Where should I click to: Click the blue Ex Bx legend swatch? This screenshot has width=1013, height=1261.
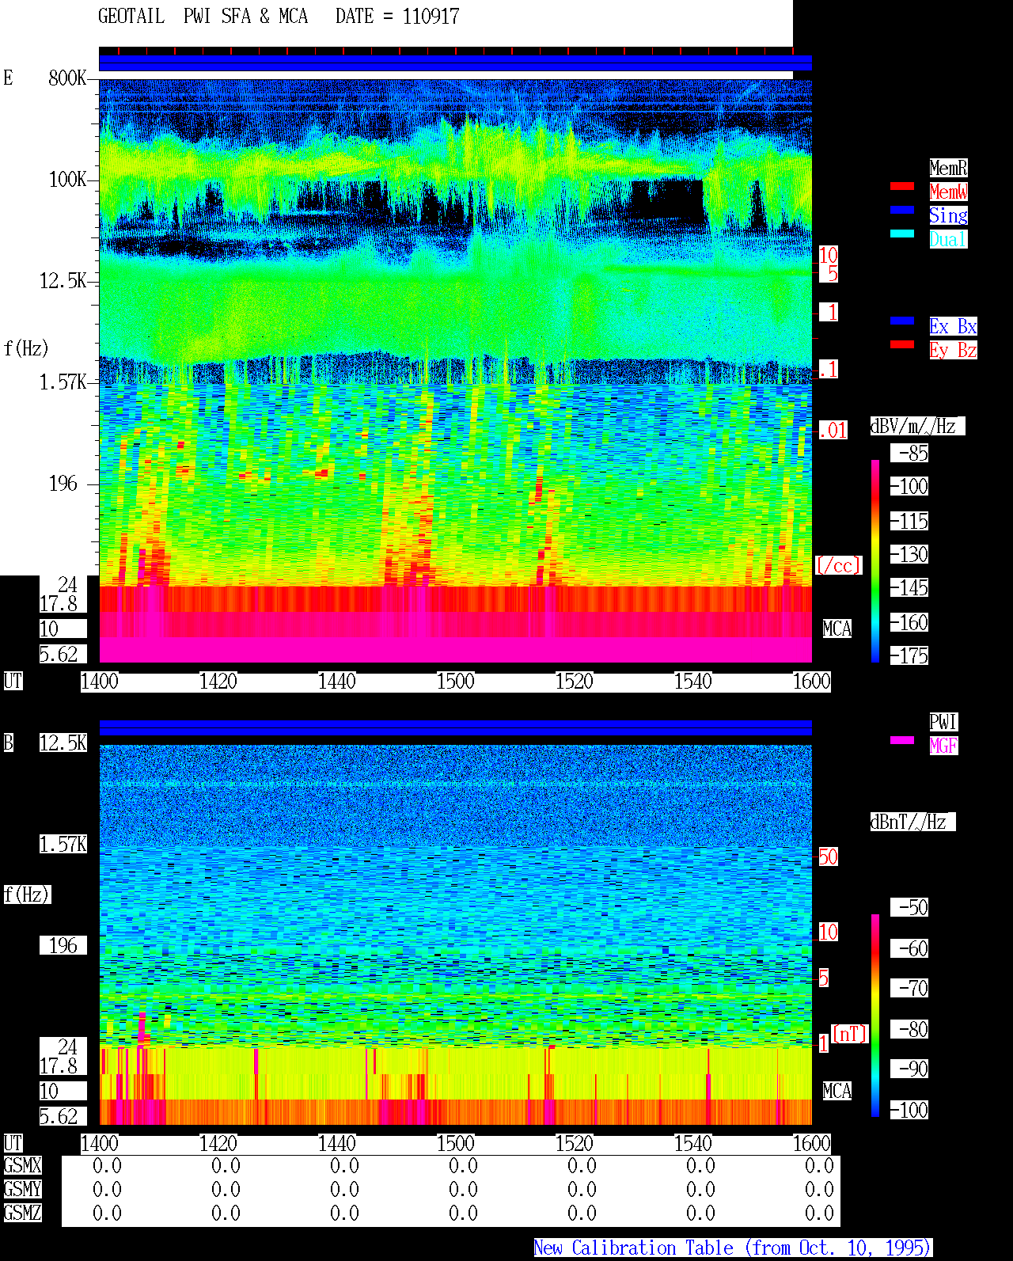pyautogui.click(x=902, y=321)
